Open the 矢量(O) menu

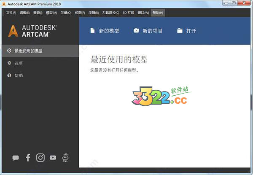pos(66,13)
